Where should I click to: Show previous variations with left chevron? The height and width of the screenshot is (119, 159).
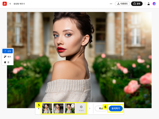point(39,109)
